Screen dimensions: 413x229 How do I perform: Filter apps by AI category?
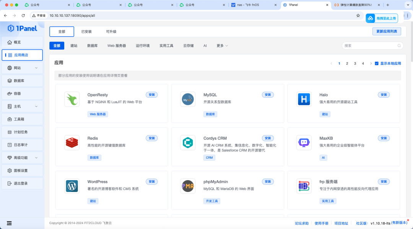[205, 46]
